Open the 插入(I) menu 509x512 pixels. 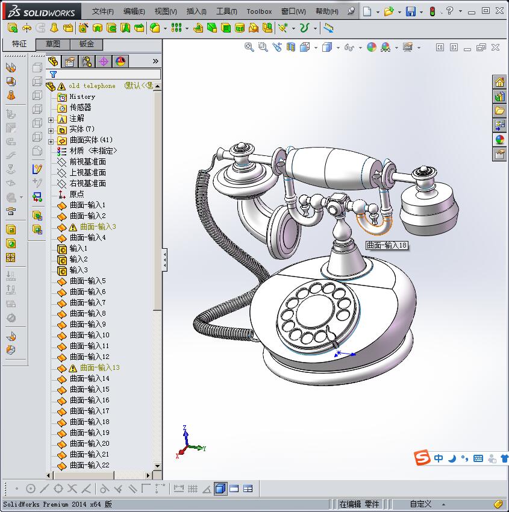[196, 11]
